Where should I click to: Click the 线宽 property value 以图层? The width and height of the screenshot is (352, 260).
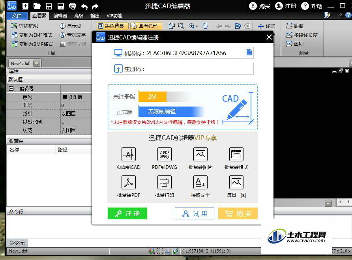pyautogui.click(x=76, y=130)
